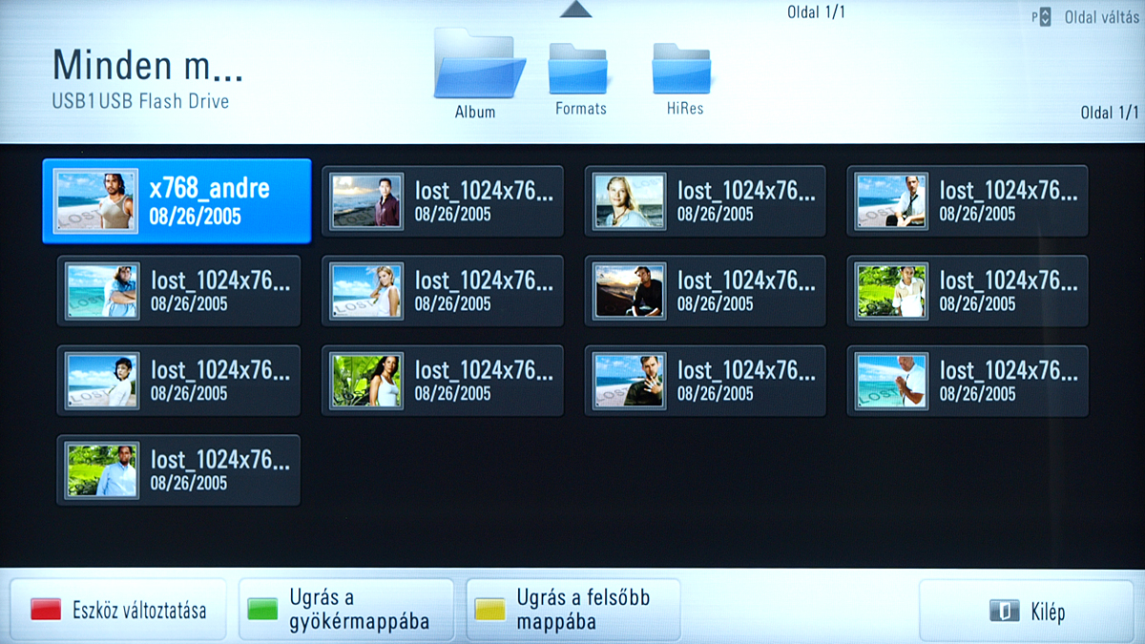Open the Formats folder

[x=579, y=80]
